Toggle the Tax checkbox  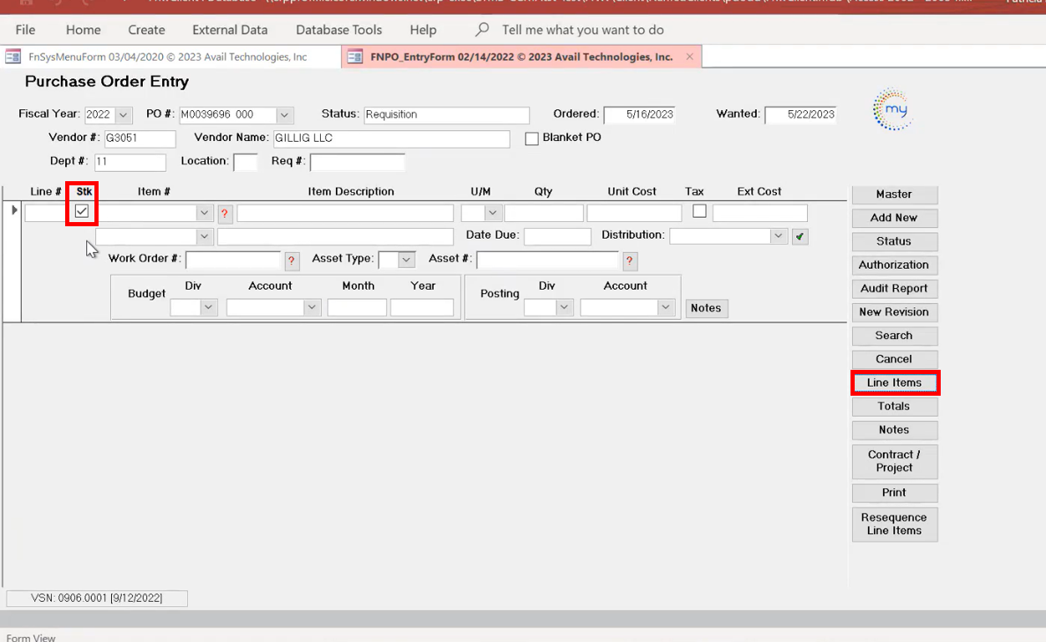click(x=699, y=211)
